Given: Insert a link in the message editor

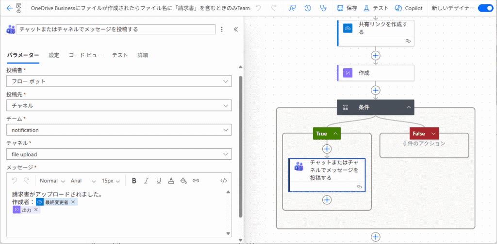Looking at the screenshot, I should click(x=196, y=181).
